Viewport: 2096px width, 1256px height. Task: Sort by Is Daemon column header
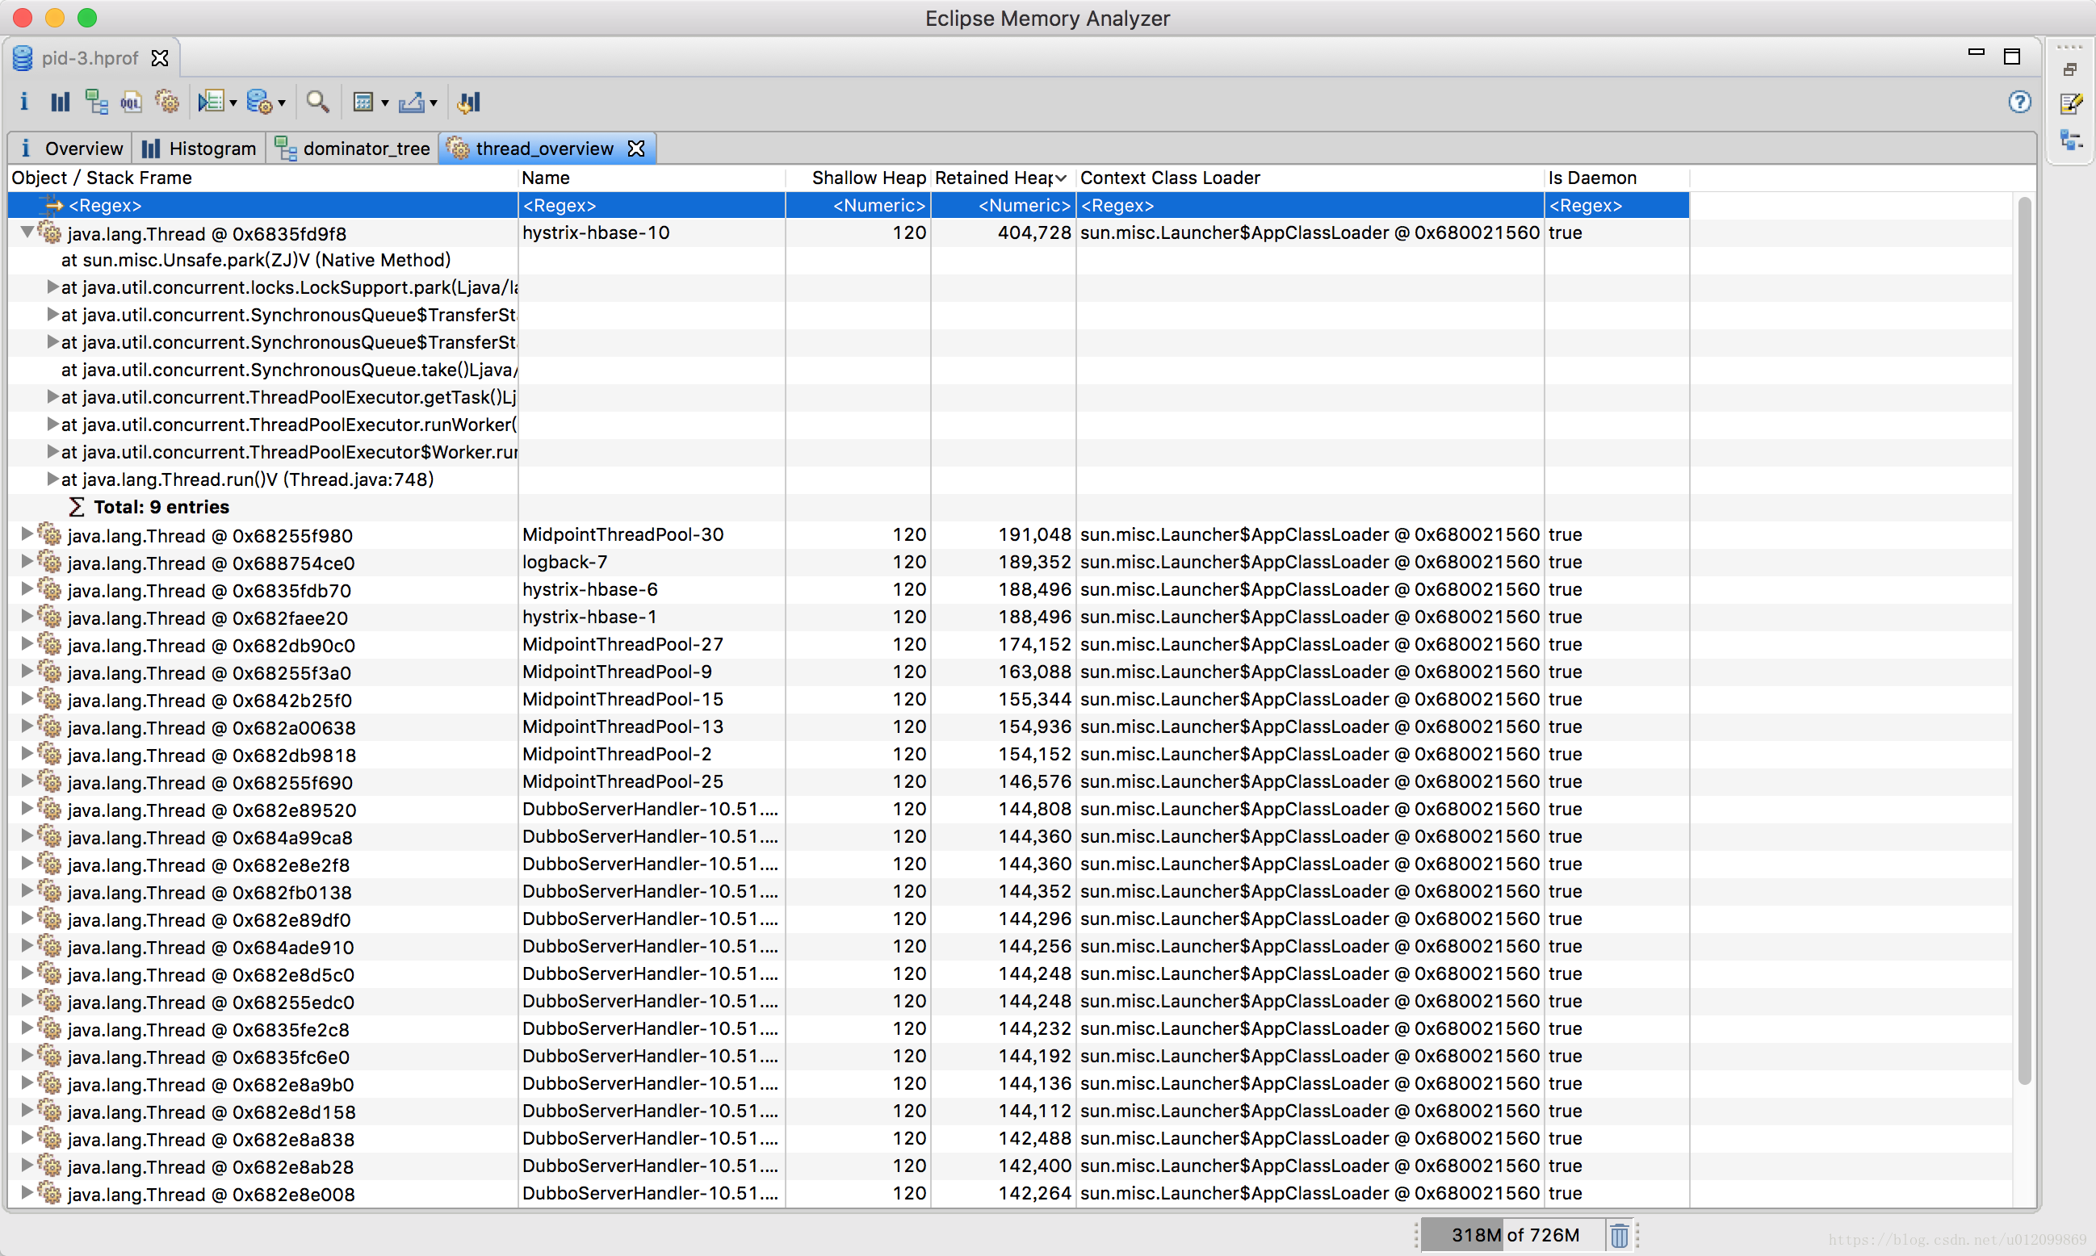tap(1617, 178)
